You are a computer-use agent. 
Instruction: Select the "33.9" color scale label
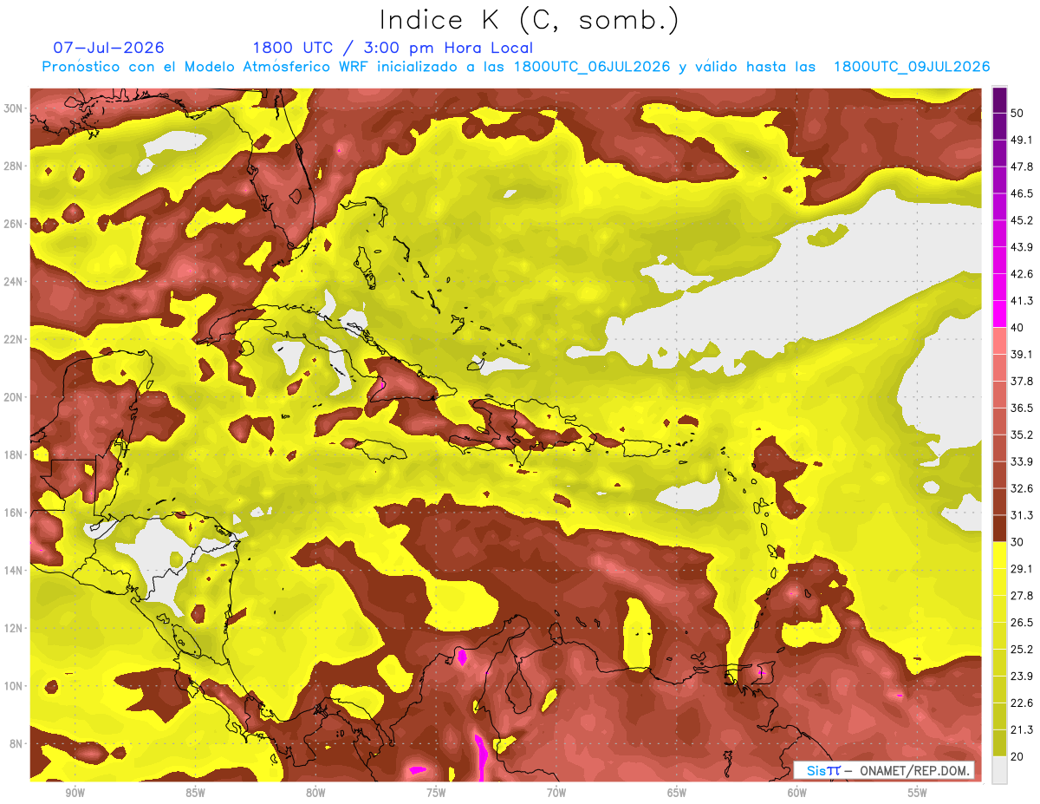point(1022,461)
